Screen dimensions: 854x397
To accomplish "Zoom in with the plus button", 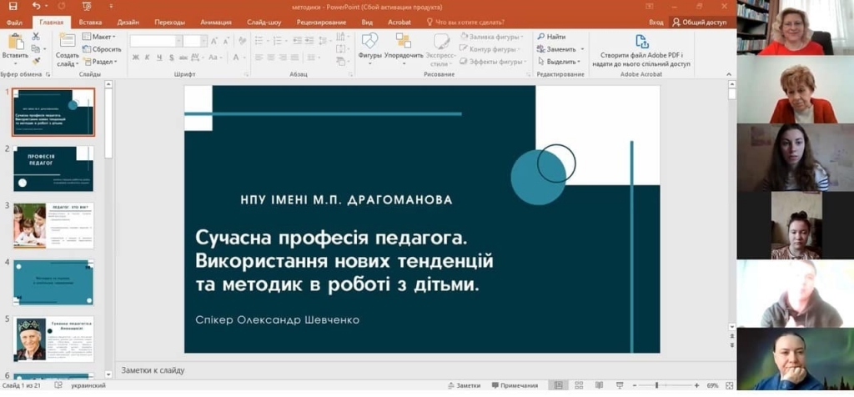I will [696, 385].
